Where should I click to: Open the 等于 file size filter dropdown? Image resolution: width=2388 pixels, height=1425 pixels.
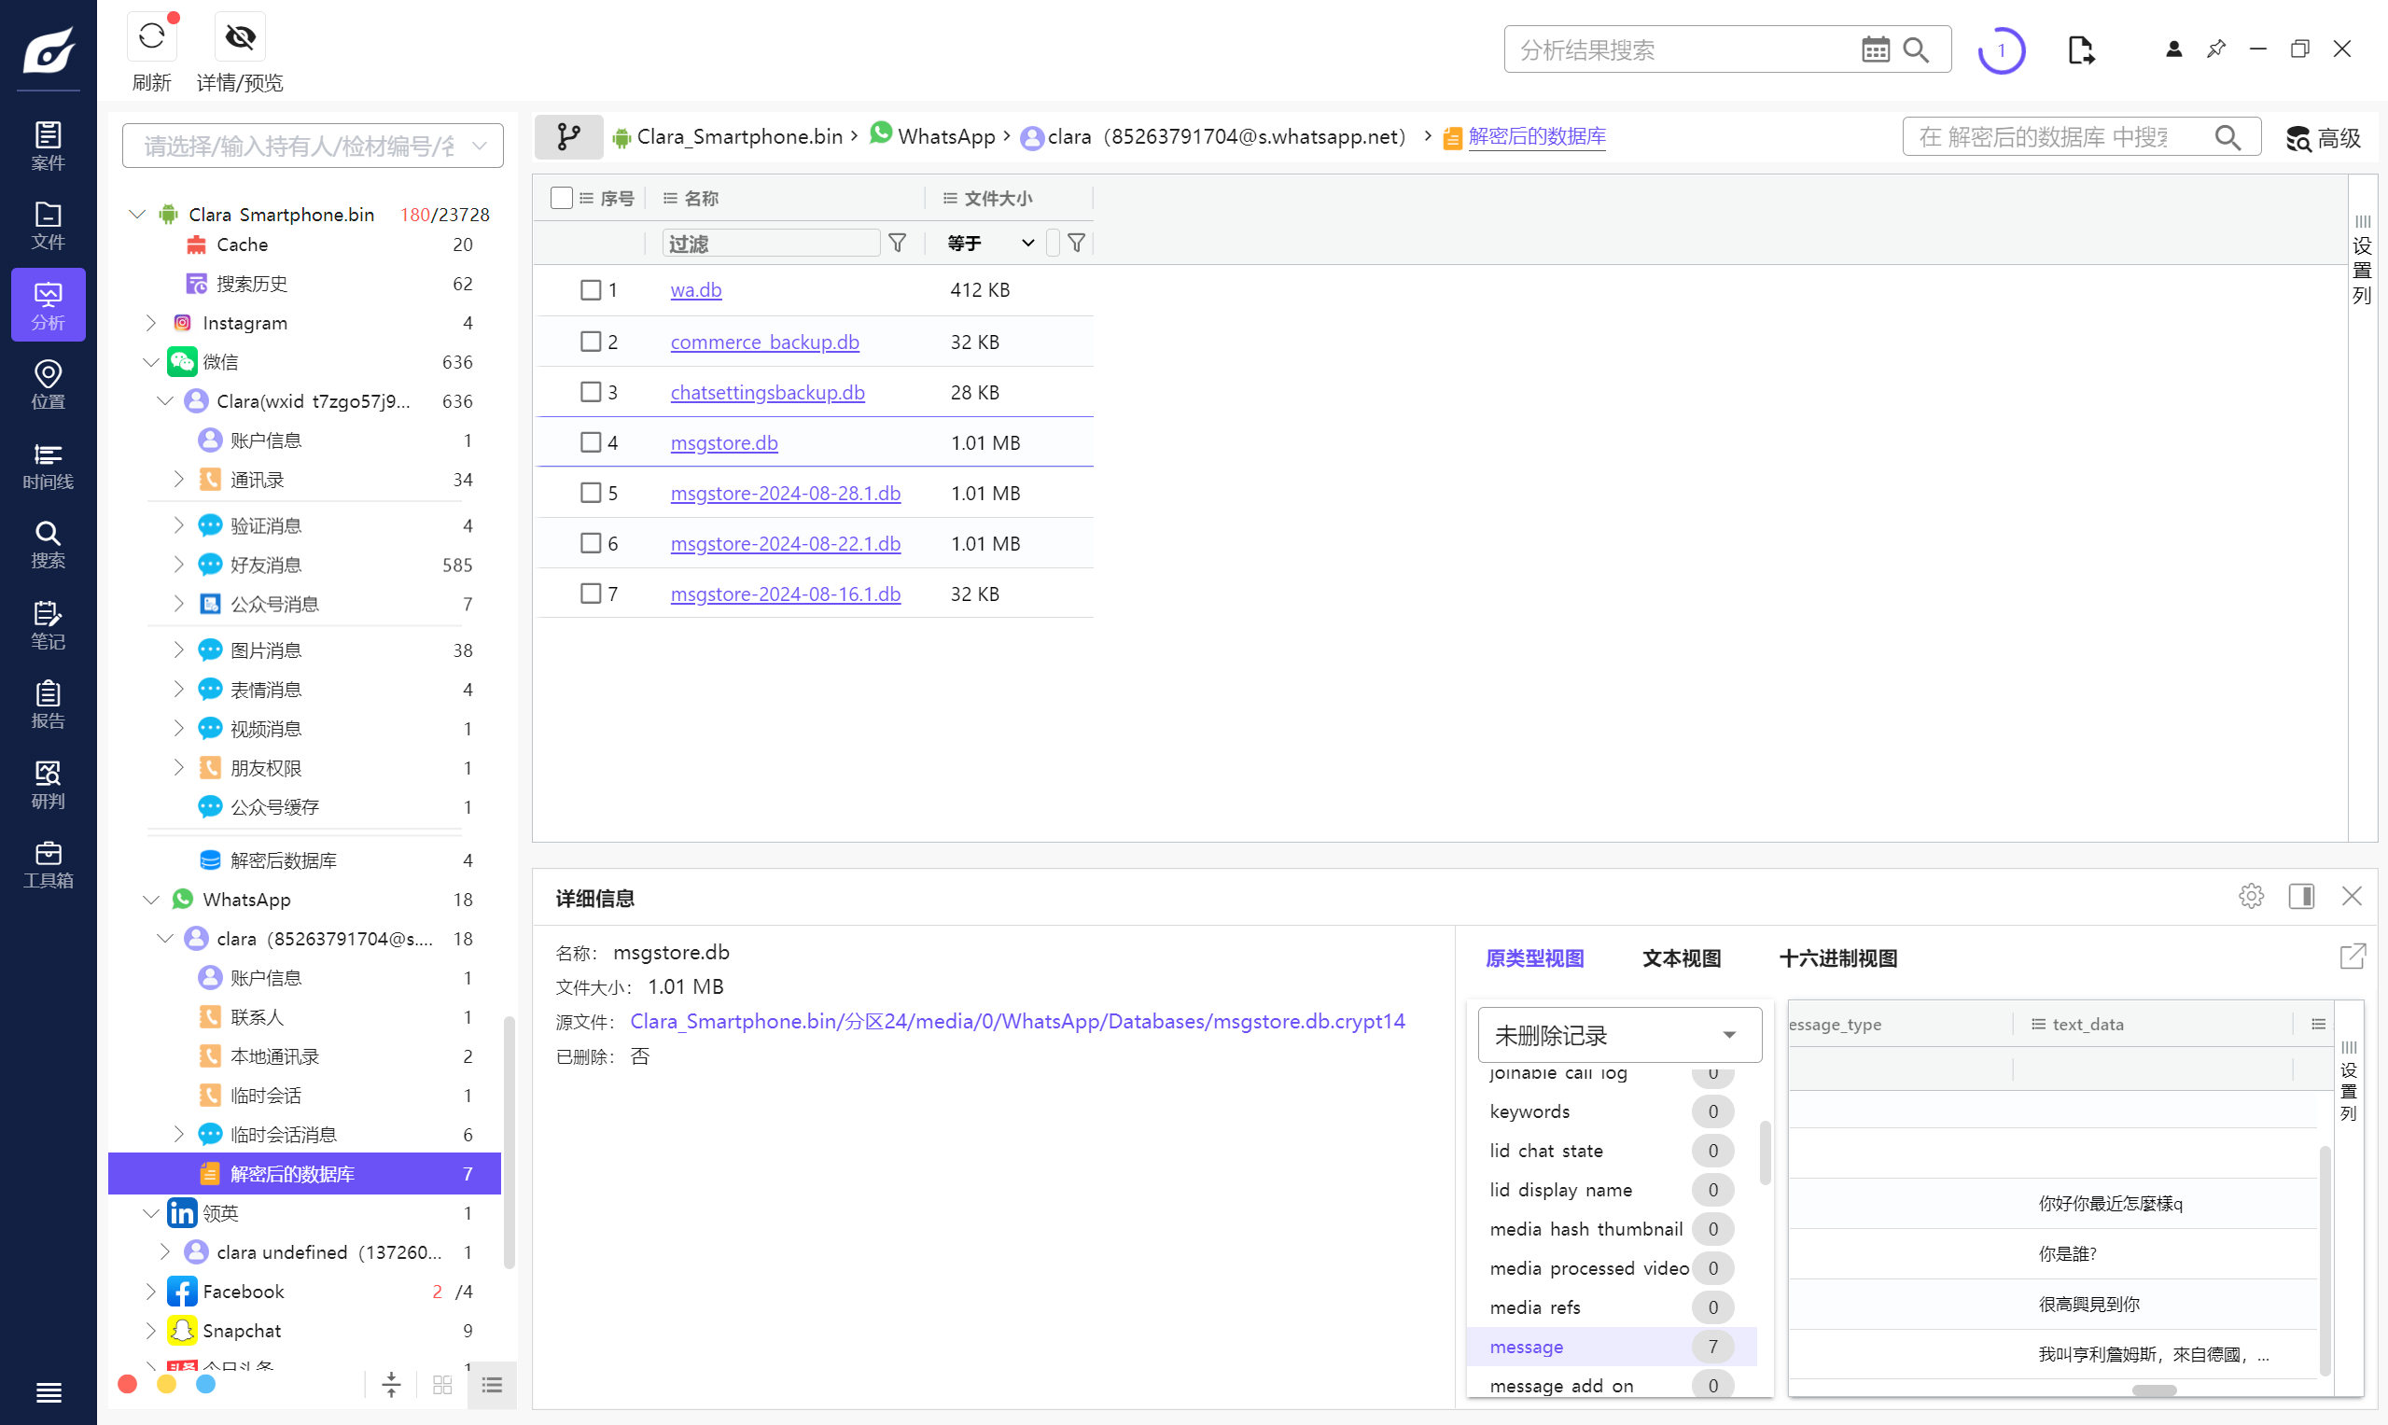990,243
